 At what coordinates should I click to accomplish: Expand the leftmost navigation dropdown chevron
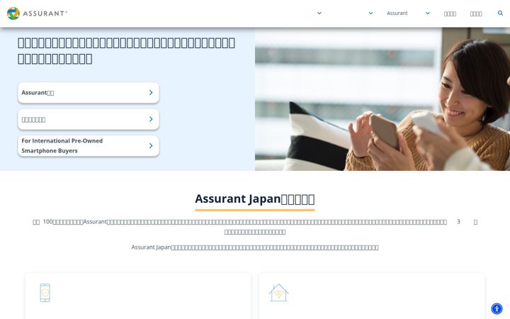pos(319,13)
